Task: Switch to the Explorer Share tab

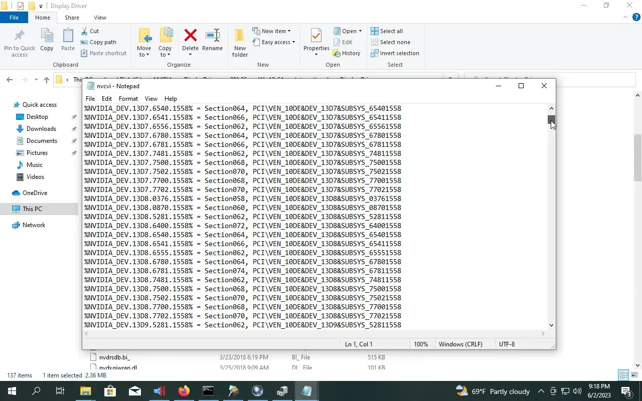Action: 72,18
